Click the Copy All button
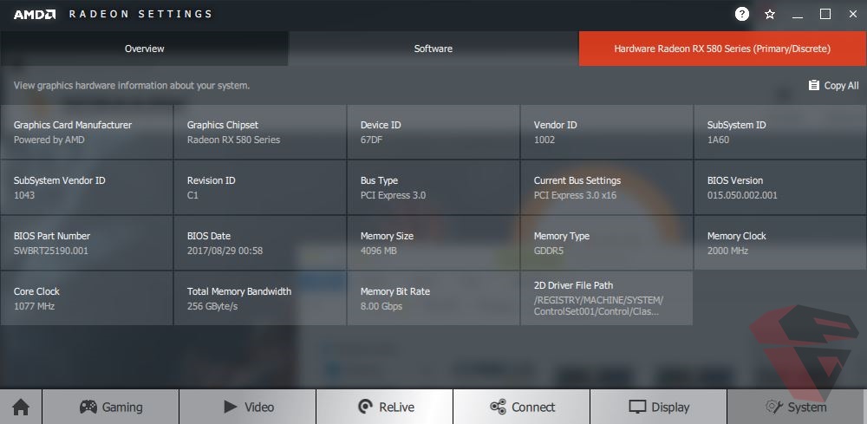 833,86
